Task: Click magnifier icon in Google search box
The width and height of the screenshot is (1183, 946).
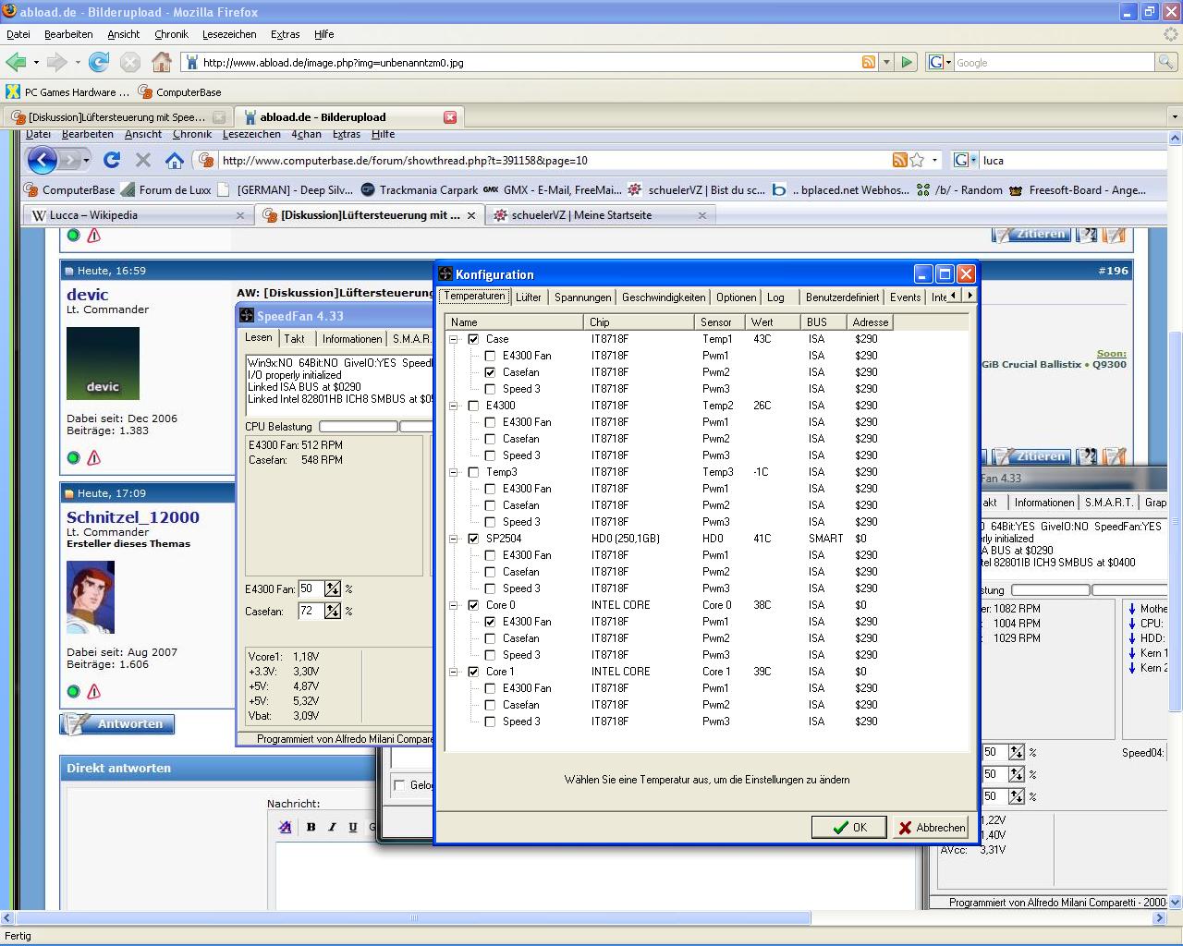Action: click(1166, 62)
